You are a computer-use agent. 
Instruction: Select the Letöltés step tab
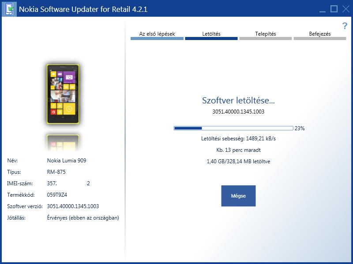pyautogui.click(x=211, y=35)
